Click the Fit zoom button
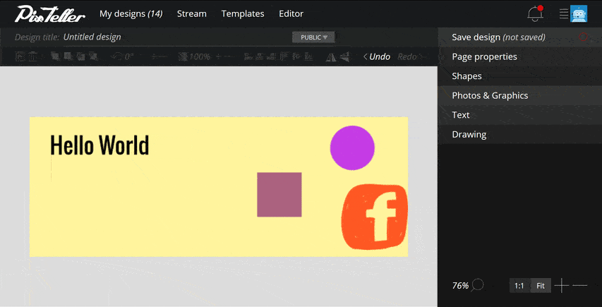The image size is (602, 307). (x=541, y=286)
